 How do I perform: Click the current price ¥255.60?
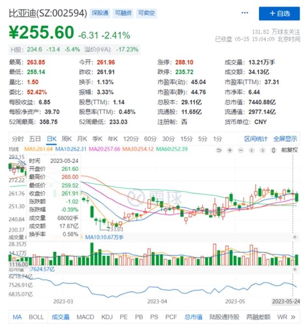(x=41, y=32)
